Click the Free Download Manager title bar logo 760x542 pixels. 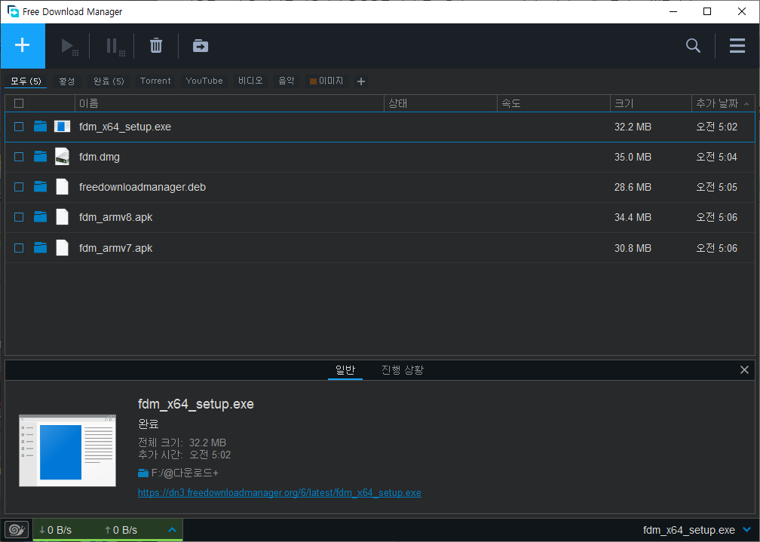pyautogui.click(x=13, y=11)
